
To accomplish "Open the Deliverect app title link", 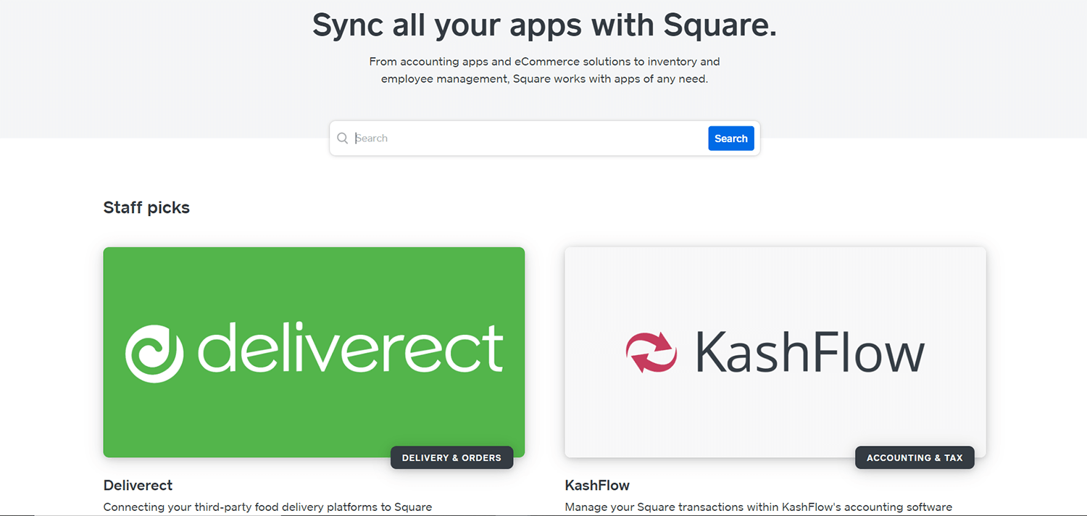I will pyautogui.click(x=138, y=485).
